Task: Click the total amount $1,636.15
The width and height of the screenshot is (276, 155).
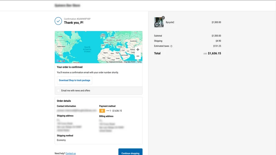Action: point(214,53)
